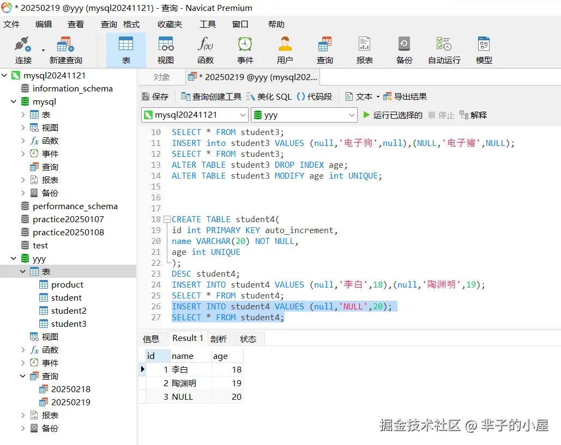Viewport: 561px width, 445px height.
Task: Click 导出结果 export result button
Action: coord(405,96)
